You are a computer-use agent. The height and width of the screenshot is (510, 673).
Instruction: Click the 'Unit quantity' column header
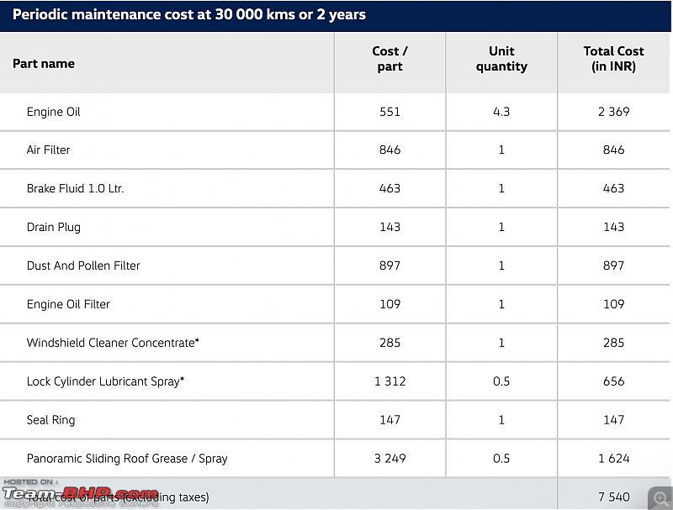click(x=501, y=59)
